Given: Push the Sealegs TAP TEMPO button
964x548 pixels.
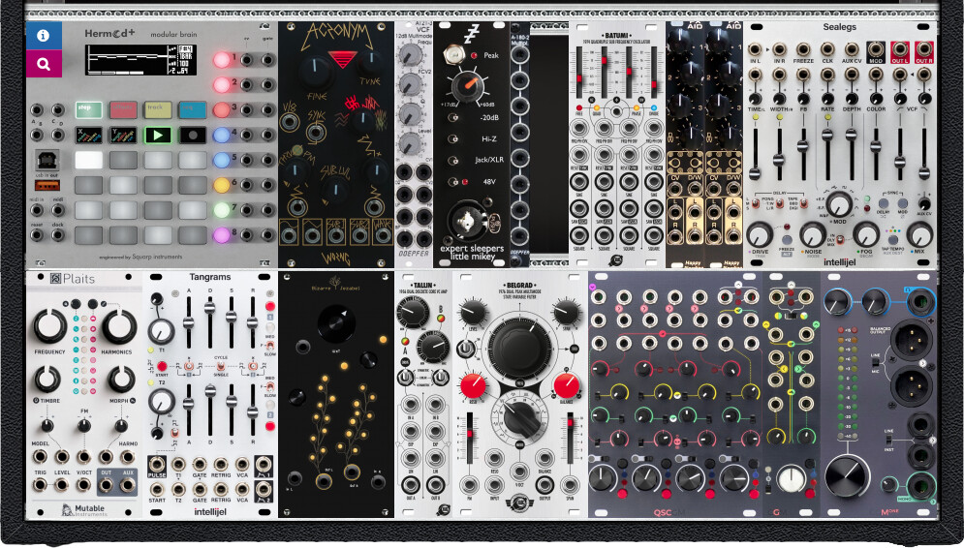Looking at the screenshot, I should click(892, 239).
